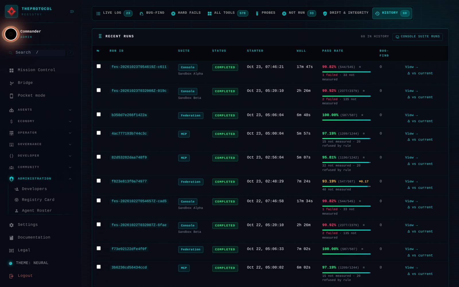
Task: Switch to Drift & Integrity tab
Action: [346, 13]
